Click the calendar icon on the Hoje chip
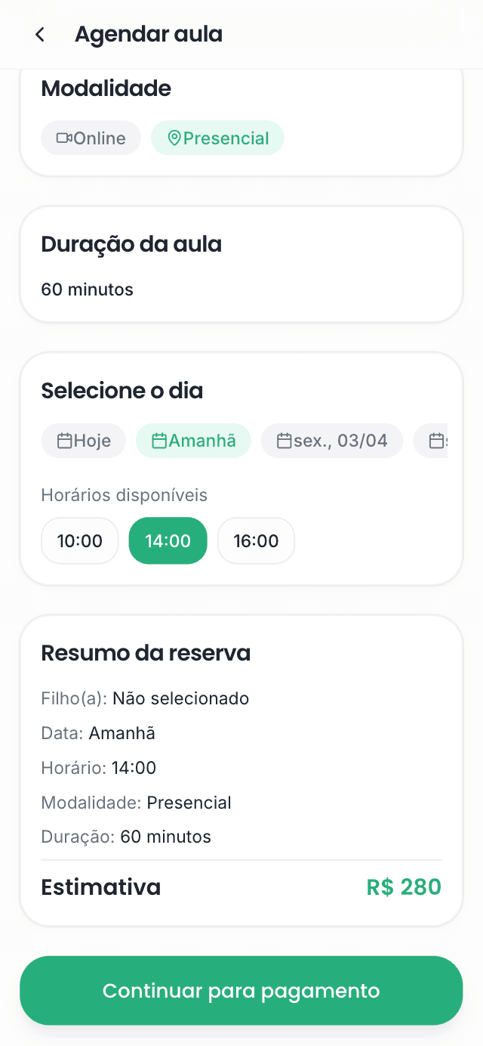Image resolution: width=483 pixels, height=1046 pixels. pyautogui.click(x=65, y=441)
